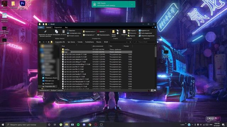Click OBS Studio webcam notification banner
The image size is (227, 127).
[113, 4]
